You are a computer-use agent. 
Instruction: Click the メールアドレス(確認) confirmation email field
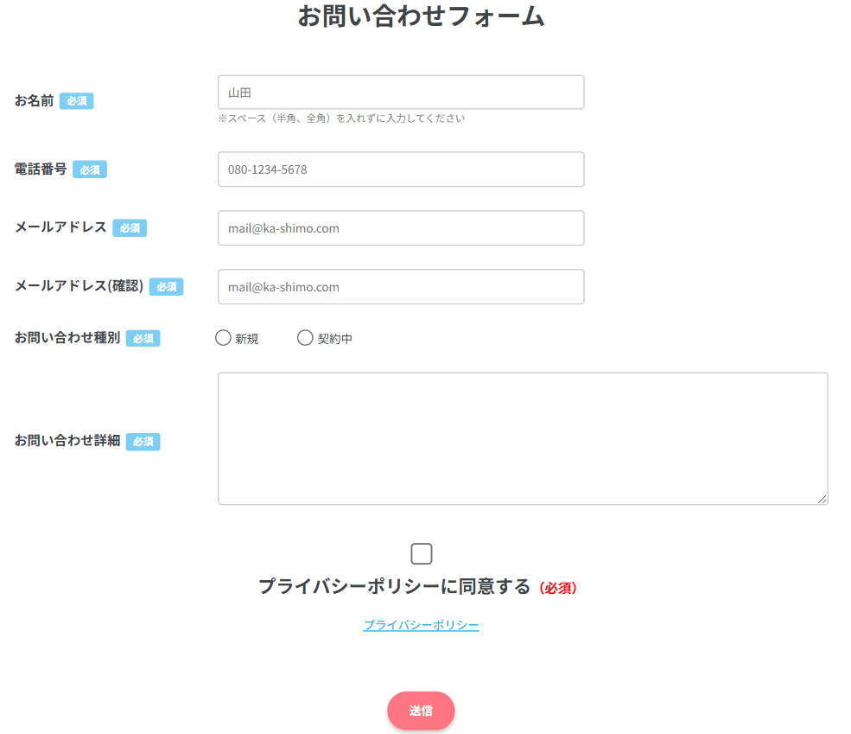tap(401, 287)
